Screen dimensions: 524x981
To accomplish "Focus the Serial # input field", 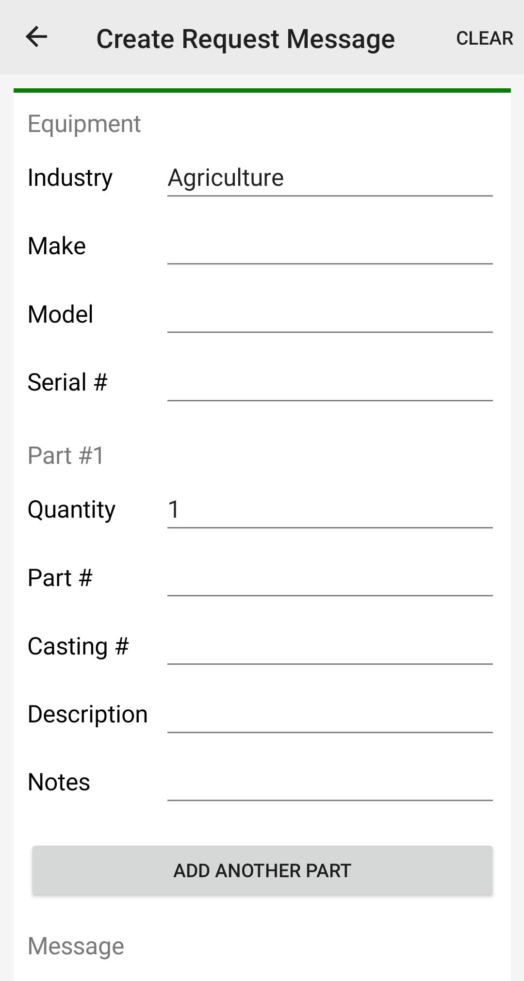I will [x=329, y=382].
